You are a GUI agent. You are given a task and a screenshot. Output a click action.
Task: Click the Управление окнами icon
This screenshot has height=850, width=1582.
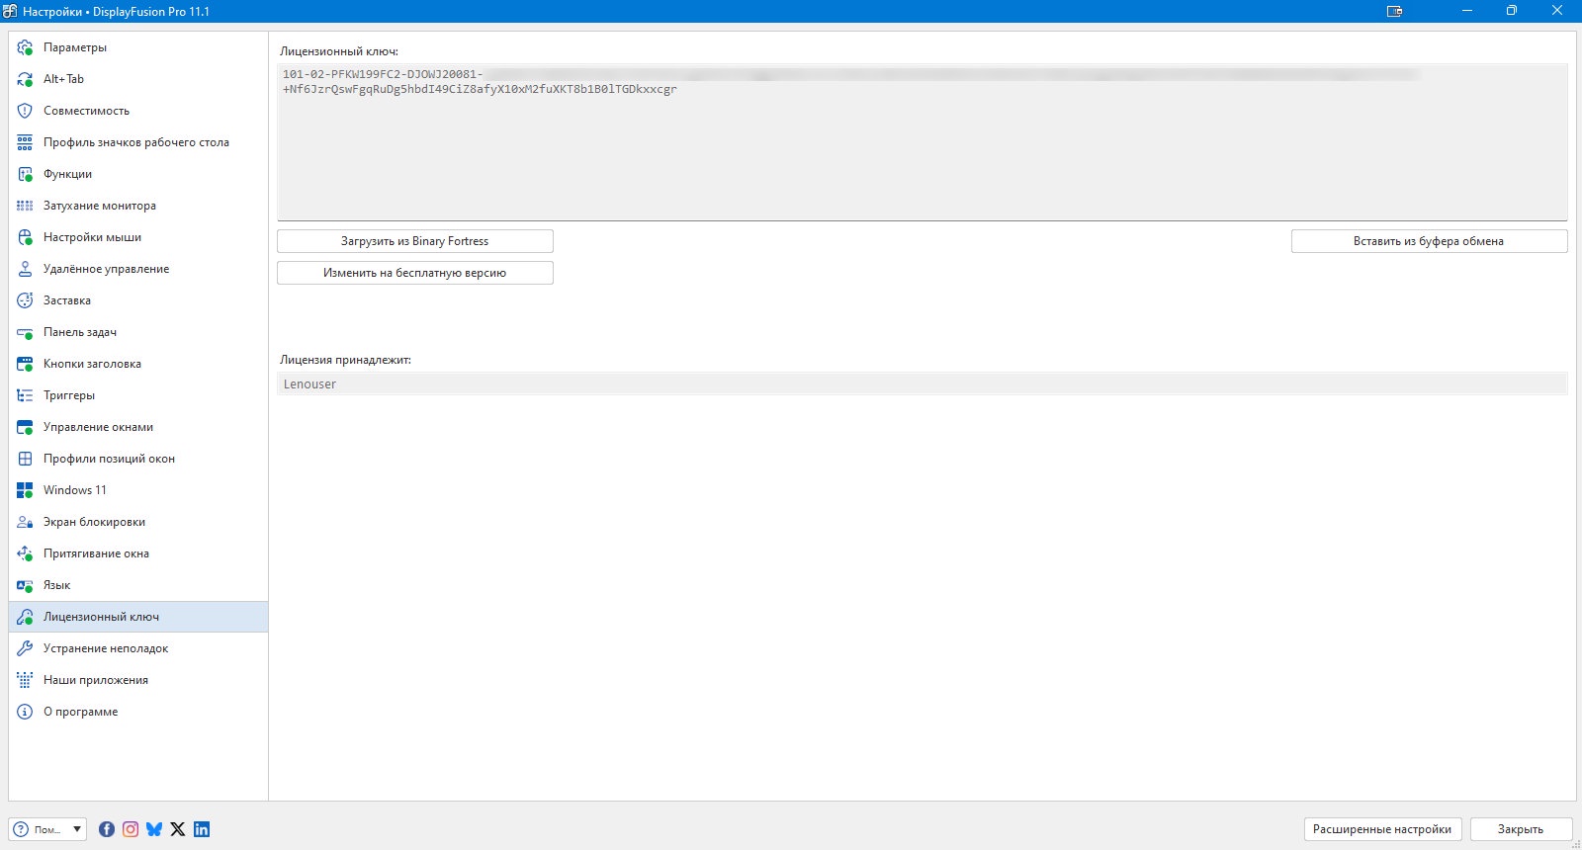tap(26, 427)
